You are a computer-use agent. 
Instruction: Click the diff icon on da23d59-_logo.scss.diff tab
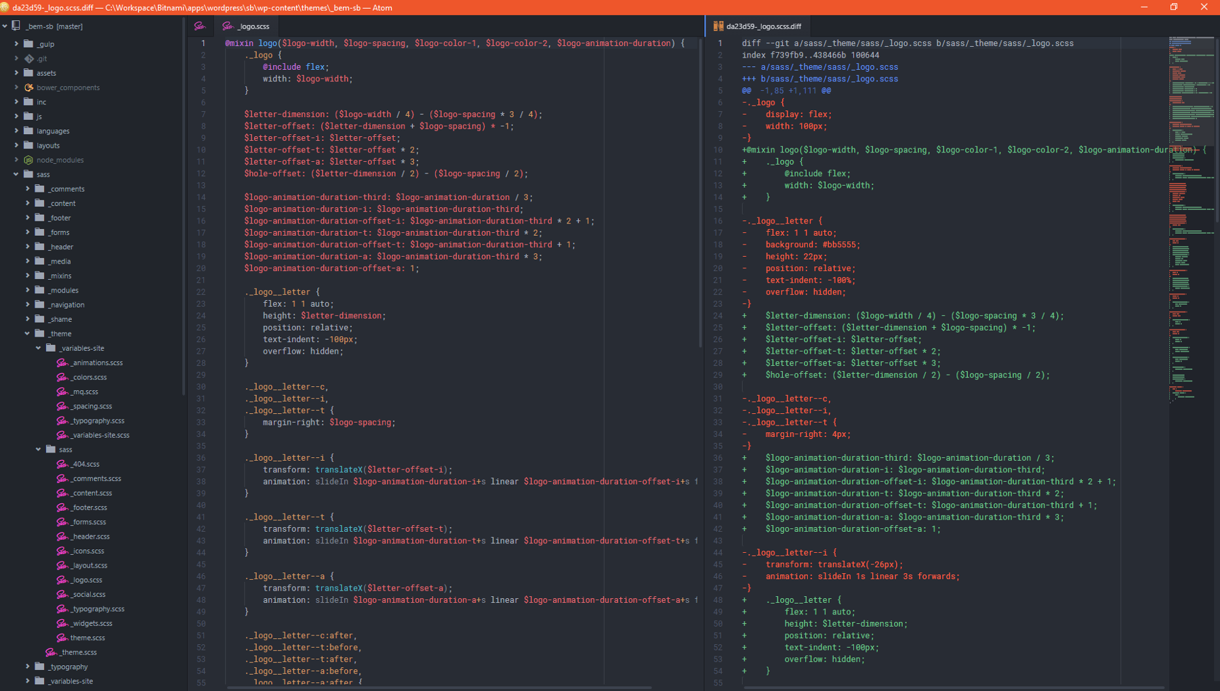(x=718, y=26)
